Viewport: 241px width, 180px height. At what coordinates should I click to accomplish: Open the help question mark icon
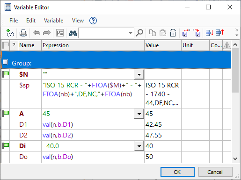point(93,21)
